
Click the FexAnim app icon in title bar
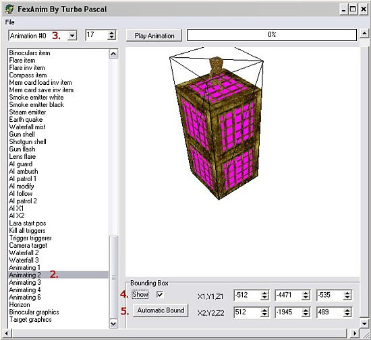[9, 9]
